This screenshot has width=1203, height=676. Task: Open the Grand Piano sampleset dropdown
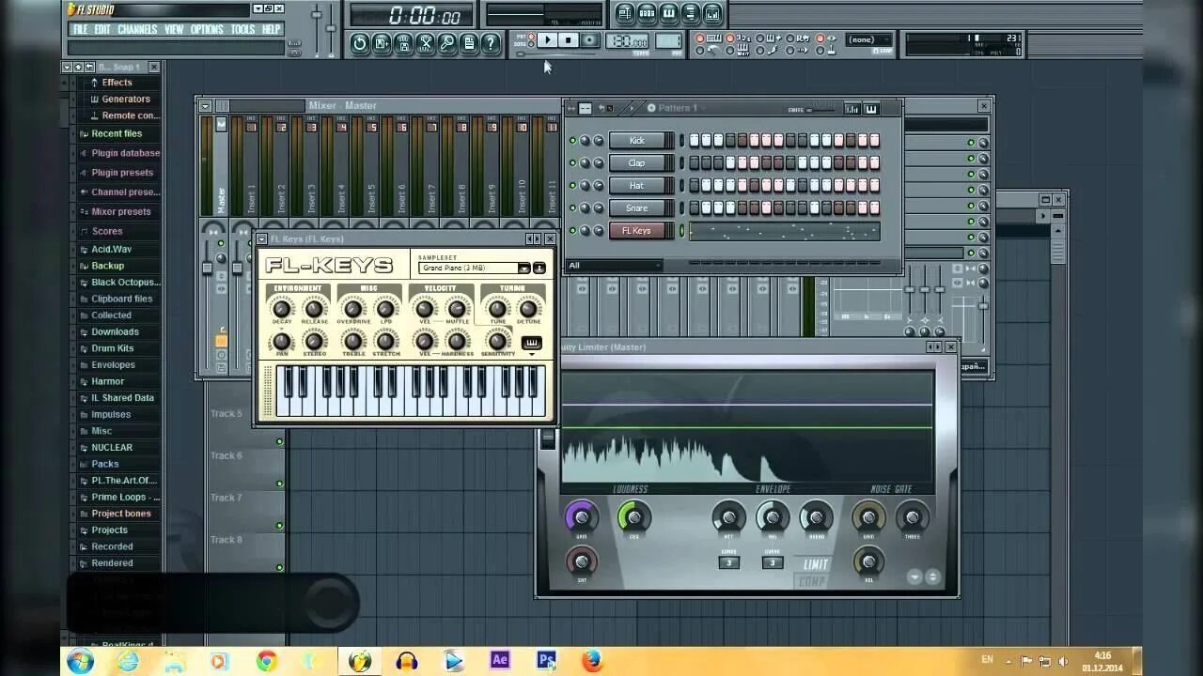click(x=523, y=269)
